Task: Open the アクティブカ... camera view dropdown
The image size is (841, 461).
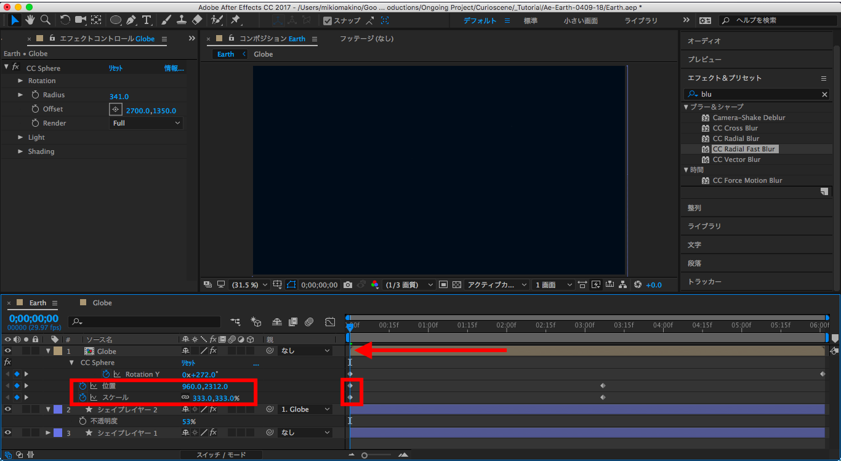Action: tap(497, 285)
